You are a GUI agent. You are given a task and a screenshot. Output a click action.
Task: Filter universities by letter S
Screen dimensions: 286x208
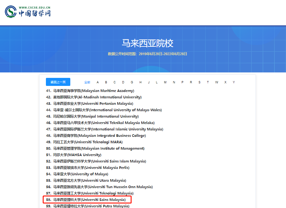tap(199, 82)
